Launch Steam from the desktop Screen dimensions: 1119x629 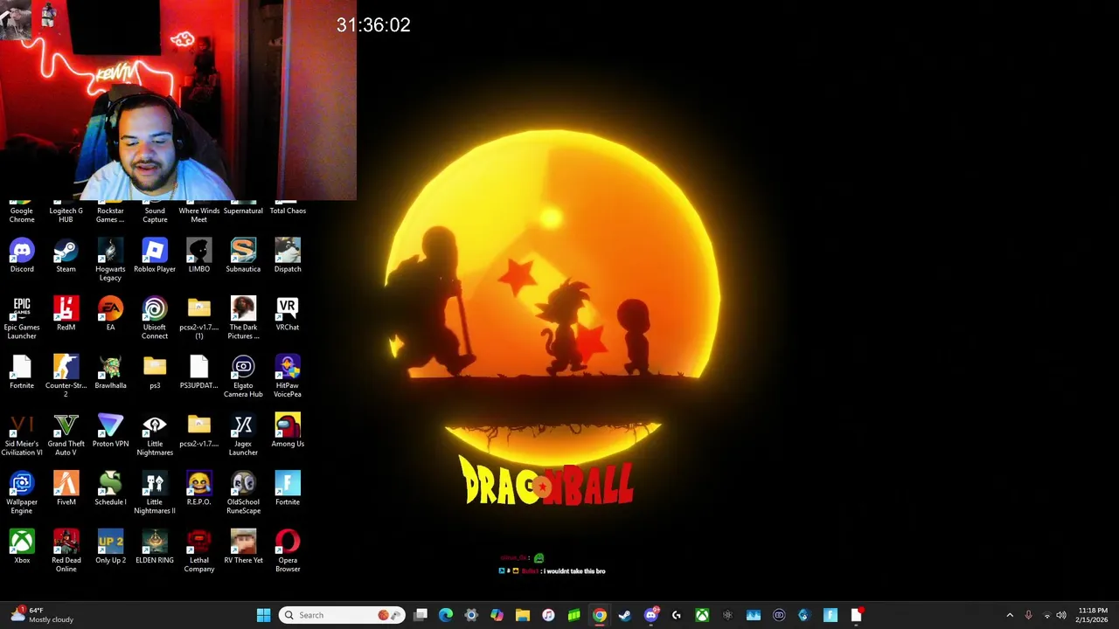tap(66, 256)
